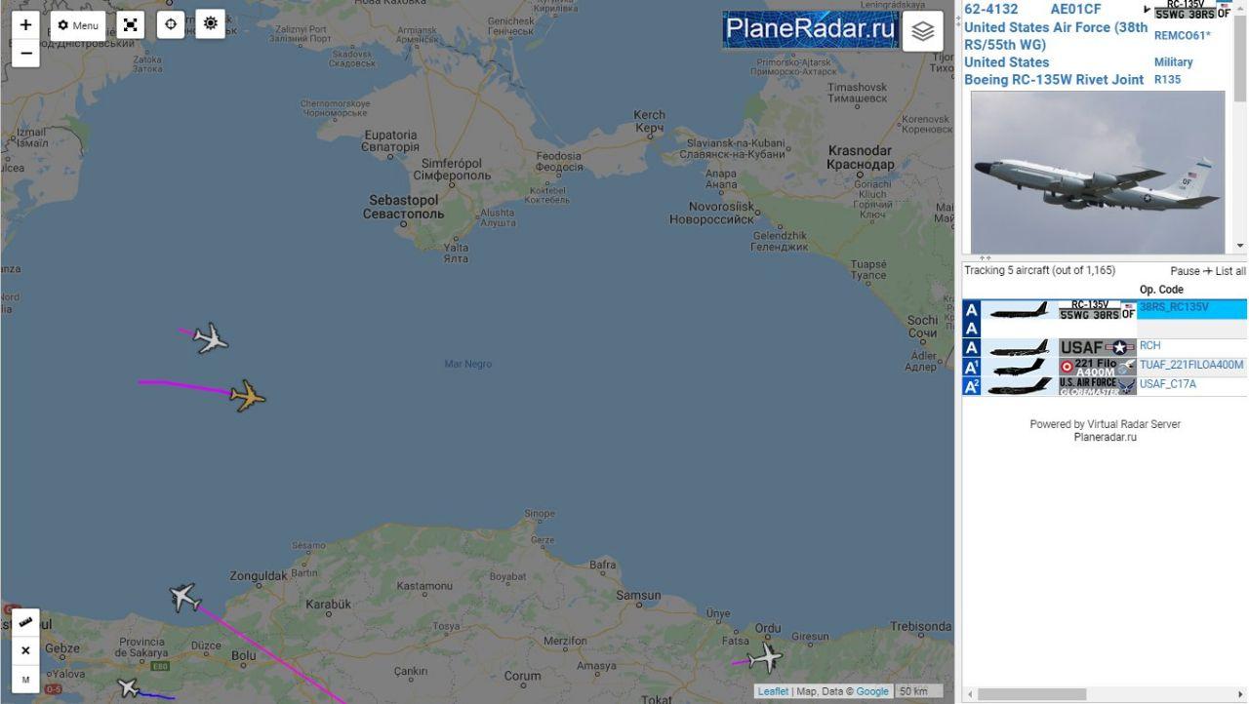
Task: Open the RC-135 aircraft photo
Action: pyautogui.click(x=1098, y=173)
